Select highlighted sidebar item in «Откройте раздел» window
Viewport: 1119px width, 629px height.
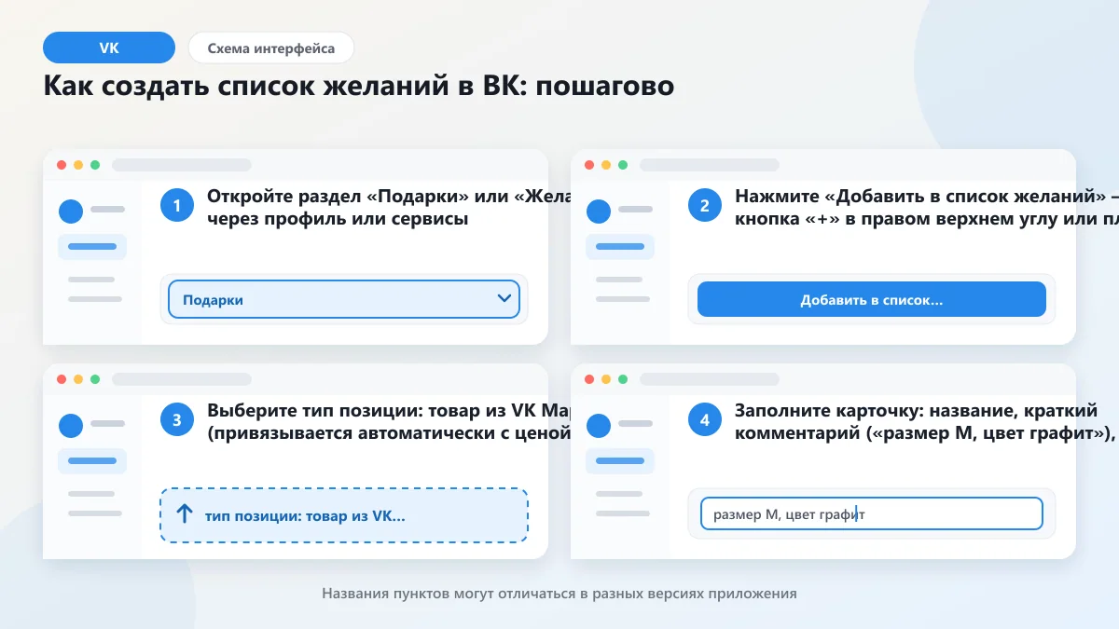(x=92, y=247)
